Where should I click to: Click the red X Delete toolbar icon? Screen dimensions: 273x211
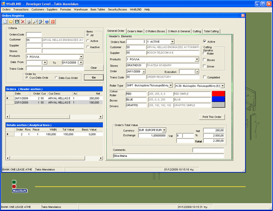click(23, 21)
